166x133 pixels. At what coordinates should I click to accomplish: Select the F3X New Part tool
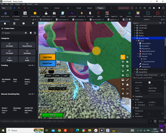coord(123,75)
